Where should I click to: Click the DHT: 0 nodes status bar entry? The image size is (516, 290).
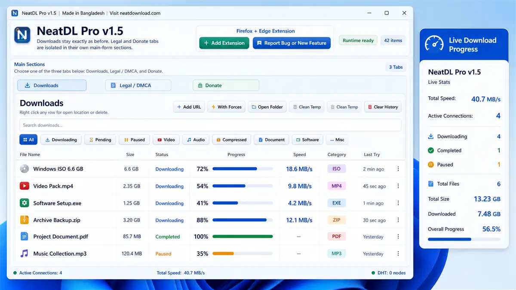coord(389,273)
